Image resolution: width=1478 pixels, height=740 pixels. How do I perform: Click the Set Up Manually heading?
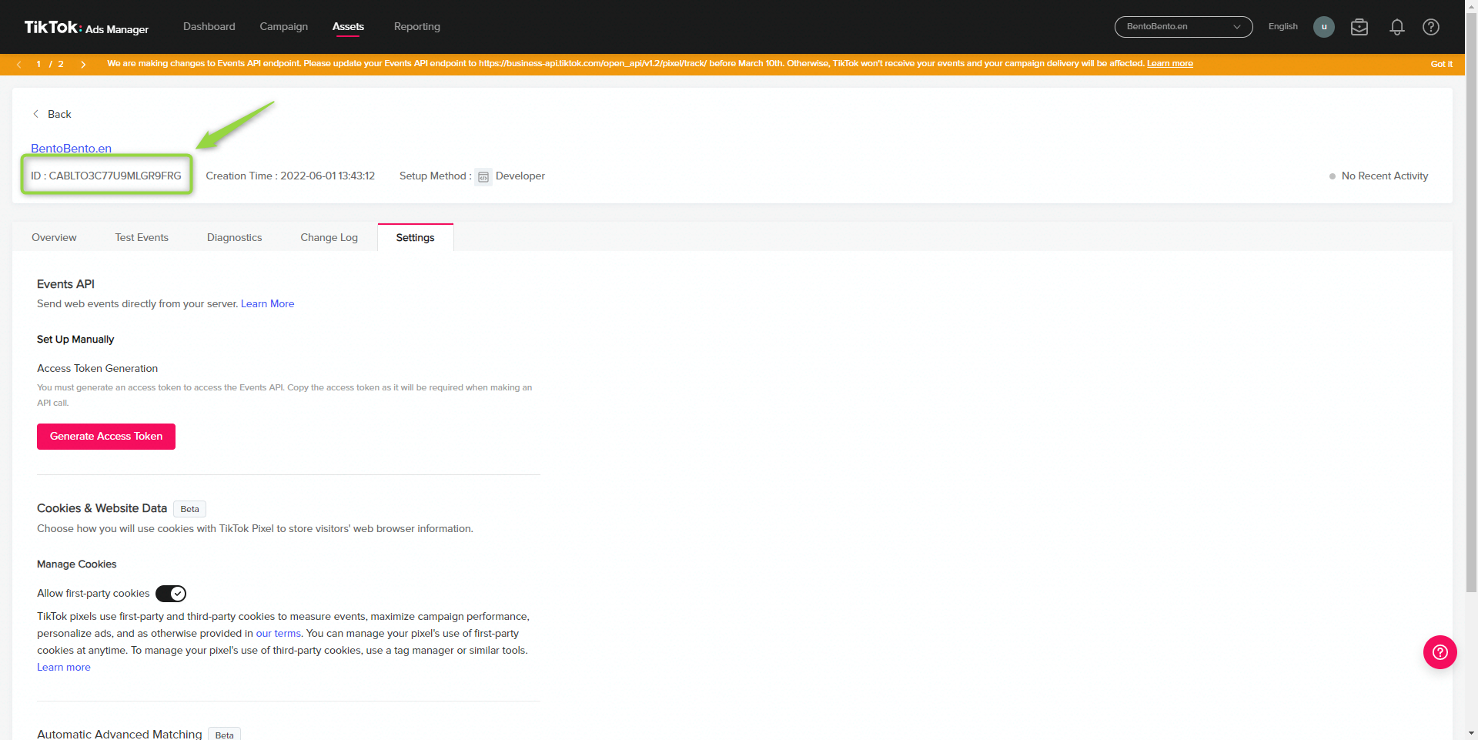click(75, 339)
